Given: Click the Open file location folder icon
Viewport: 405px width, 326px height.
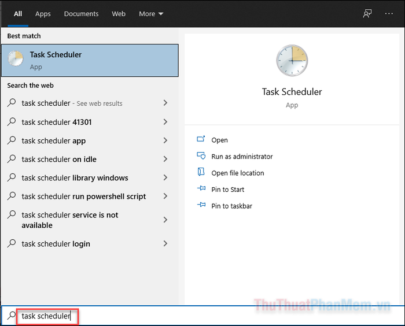Looking at the screenshot, I should click(201, 172).
